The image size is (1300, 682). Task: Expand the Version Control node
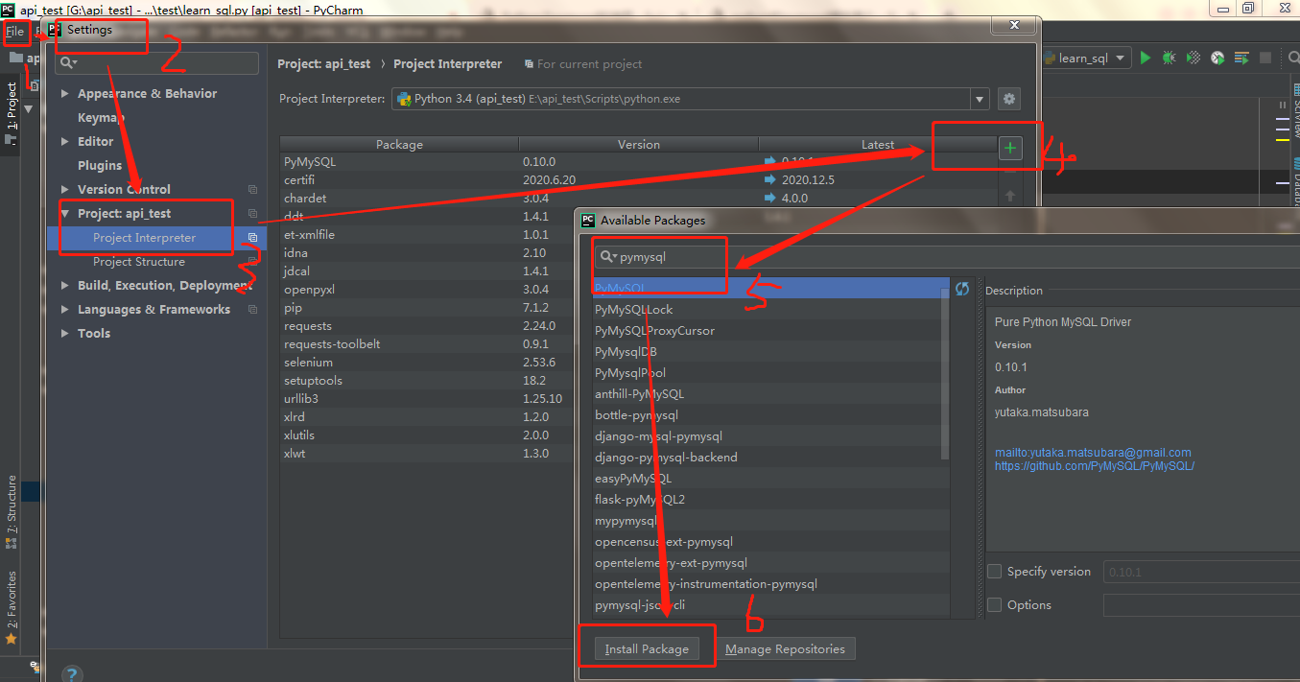[x=65, y=190]
